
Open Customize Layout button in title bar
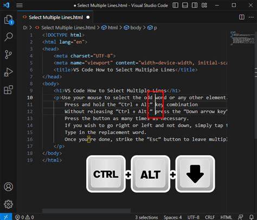(204, 5)
